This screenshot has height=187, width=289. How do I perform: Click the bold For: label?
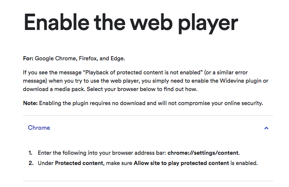pos(28,58)
